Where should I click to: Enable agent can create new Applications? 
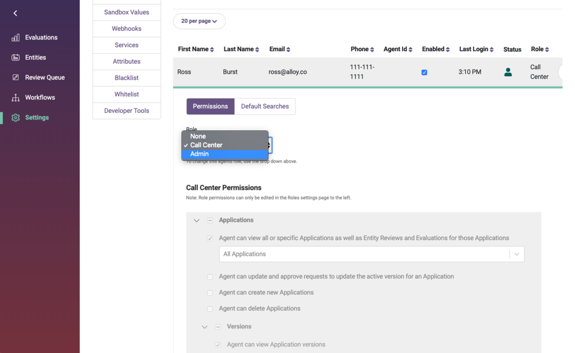pyautogui.click(x=210, y=292)
